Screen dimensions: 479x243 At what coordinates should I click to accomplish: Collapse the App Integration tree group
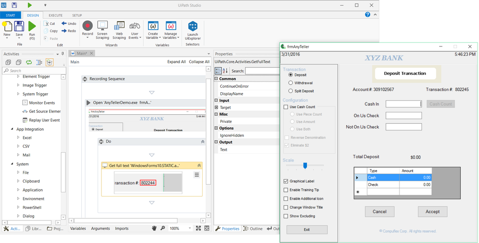[12, 129]
